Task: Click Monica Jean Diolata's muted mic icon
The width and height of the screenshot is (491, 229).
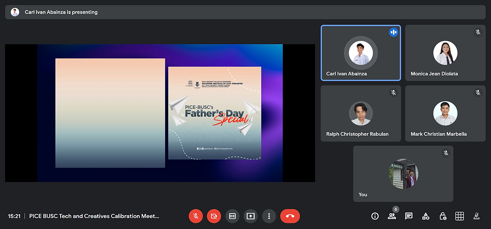Action: (x=478, y=32)
